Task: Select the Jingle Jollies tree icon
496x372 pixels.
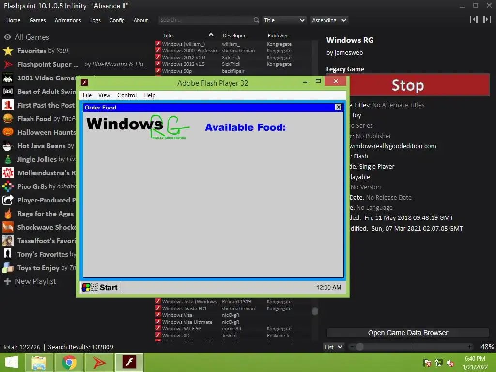Action: click(x=8, y=159)
